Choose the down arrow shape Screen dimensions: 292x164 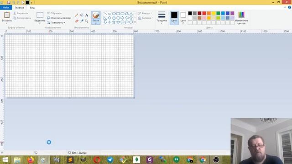[x=105, y=22]
